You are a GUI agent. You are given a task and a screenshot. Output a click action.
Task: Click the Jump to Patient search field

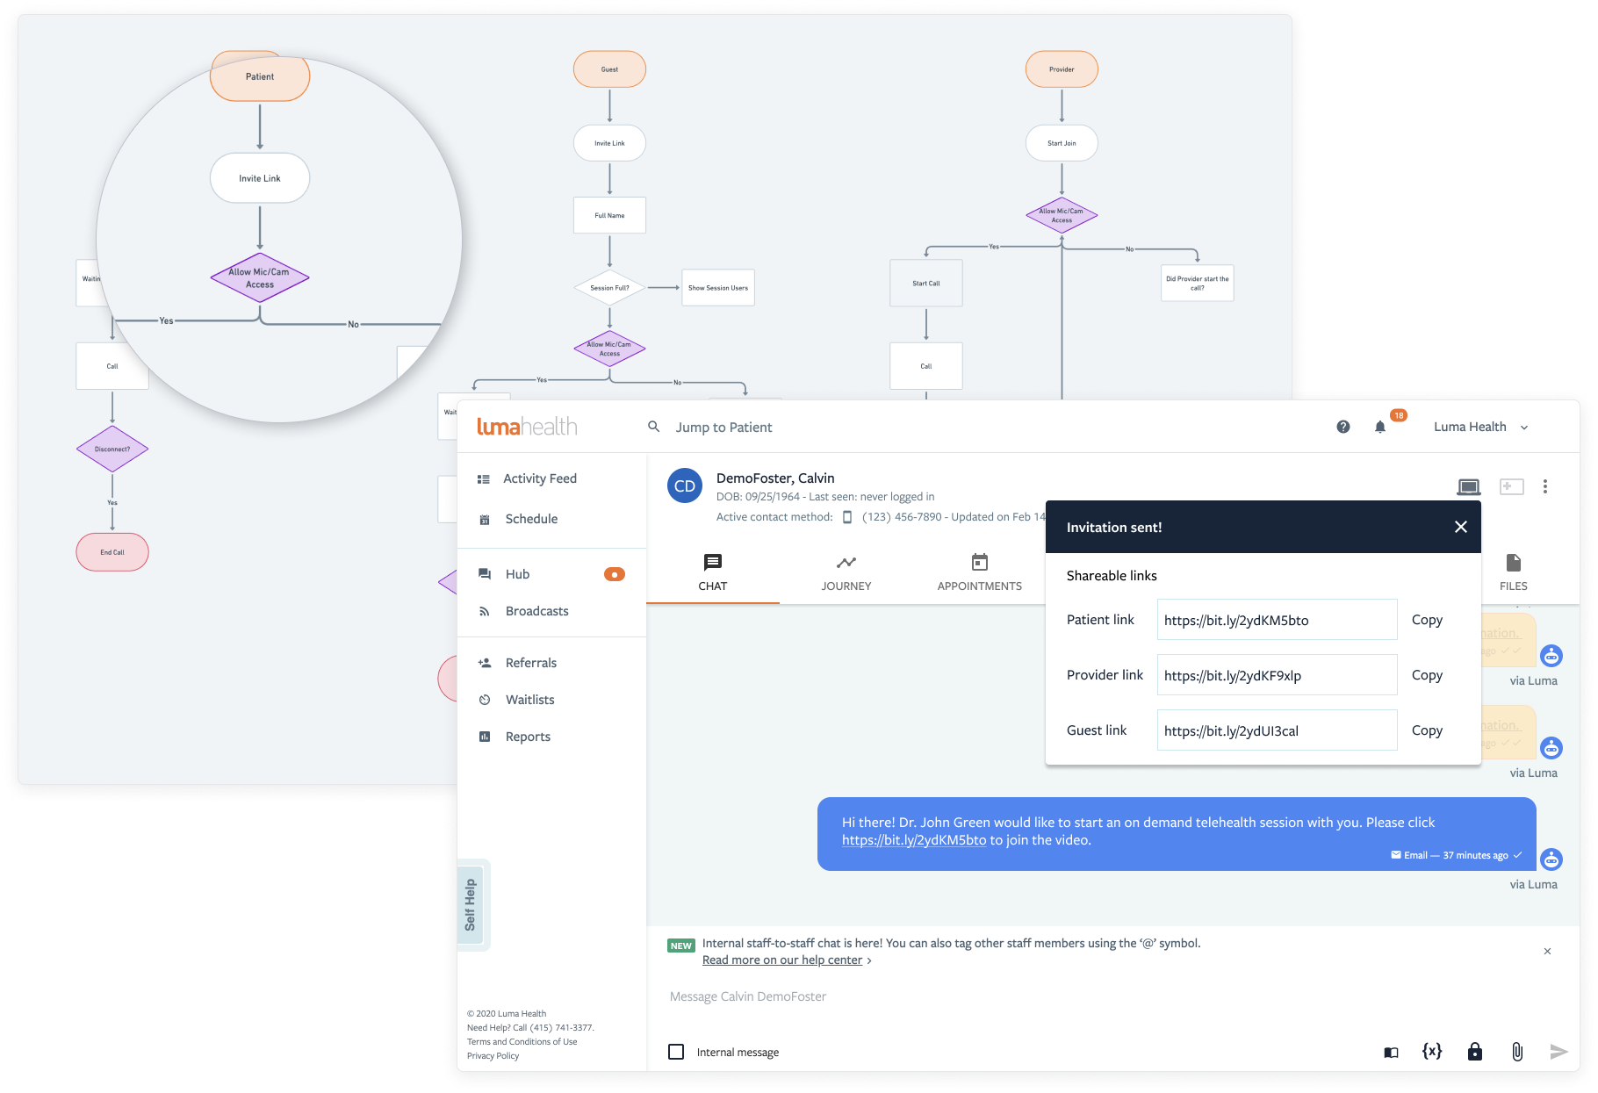point(723,427)
